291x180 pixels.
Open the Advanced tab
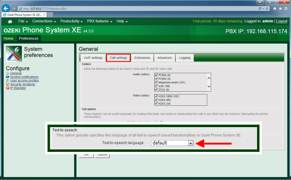coord(164,58)
